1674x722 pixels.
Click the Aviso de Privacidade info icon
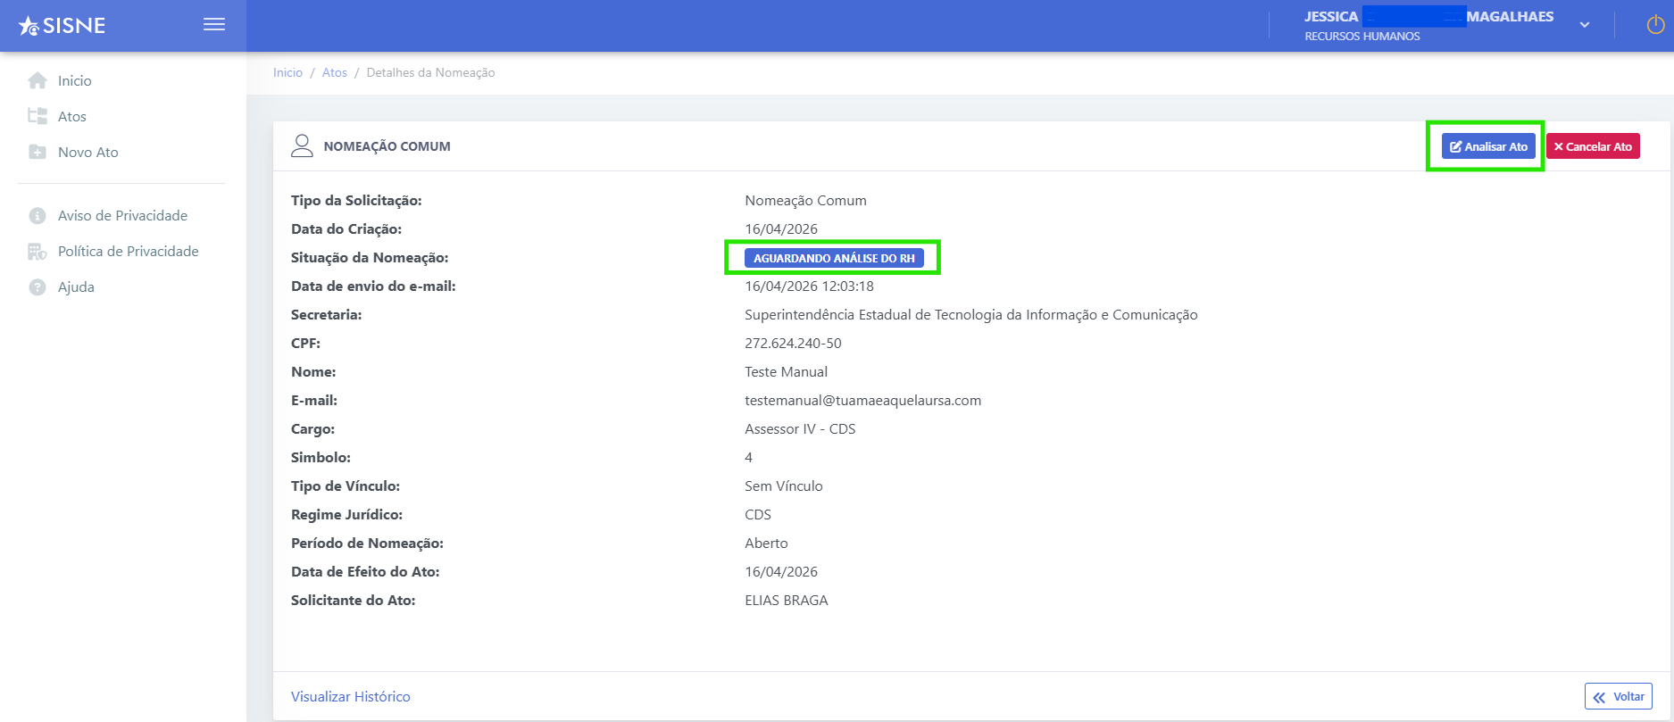[x=37, y=215]
